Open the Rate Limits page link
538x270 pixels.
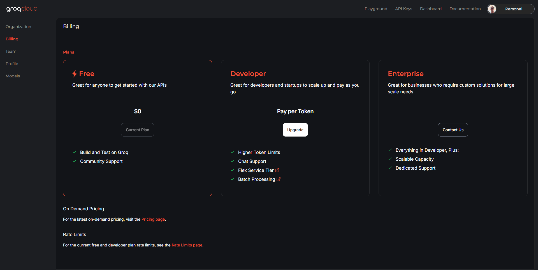coord(187,245)
